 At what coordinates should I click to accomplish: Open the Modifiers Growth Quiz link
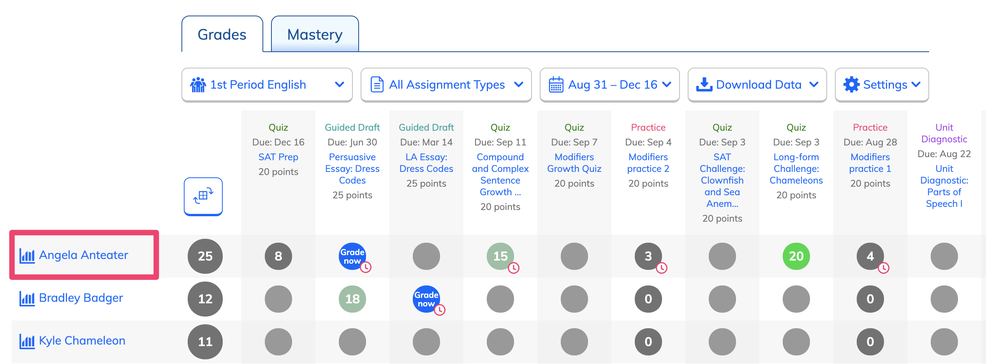coord(574,163)
